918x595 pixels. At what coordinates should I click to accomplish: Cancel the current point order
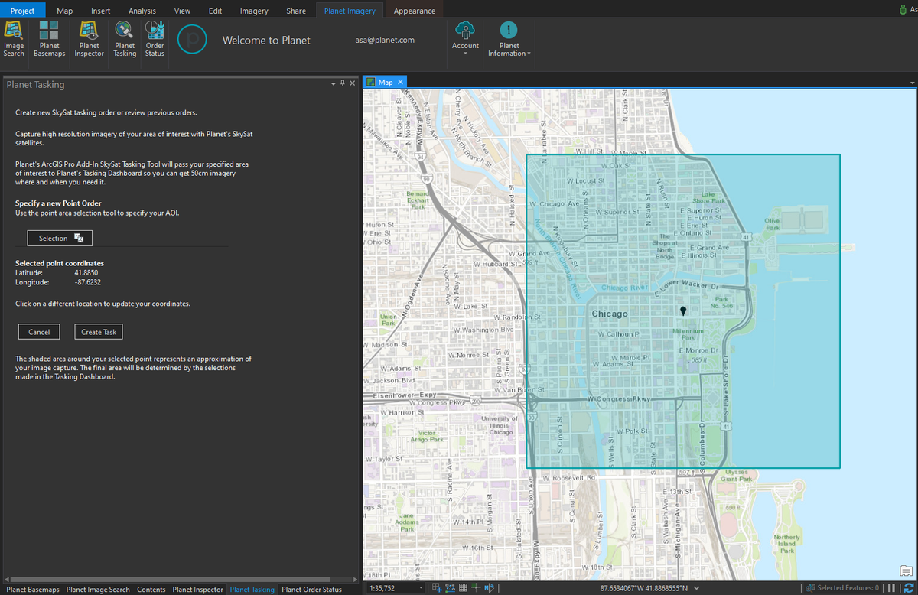[x=38, y=331]
